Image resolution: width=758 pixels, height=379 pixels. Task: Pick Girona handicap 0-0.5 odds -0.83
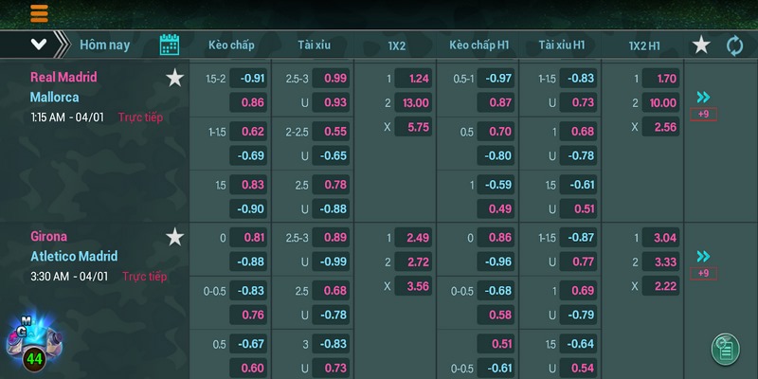pyautogui.click(x=248, y=291)
